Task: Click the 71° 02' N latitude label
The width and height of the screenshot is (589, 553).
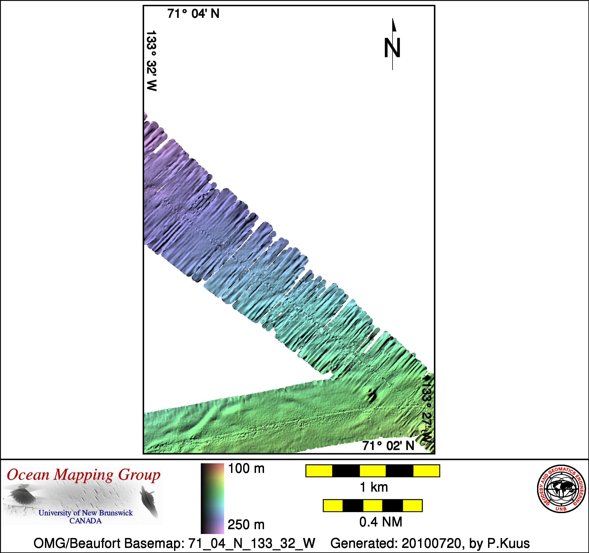Action: tap(388, 446)
